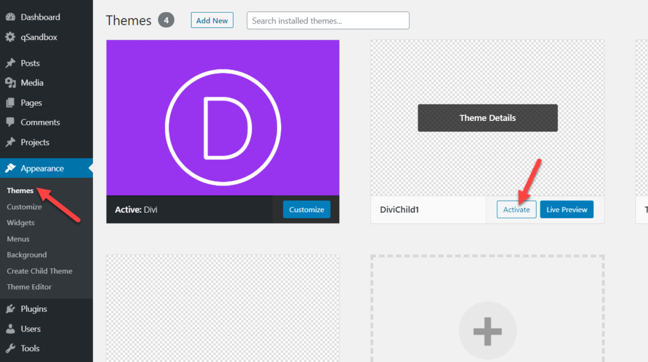648x362 pixels.
Task: Open Themes submenu item
Action: 20,190
